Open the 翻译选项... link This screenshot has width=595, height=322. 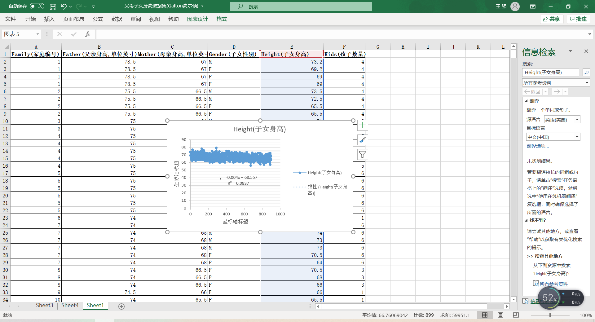pyautogui.click(x=538, y=146)
